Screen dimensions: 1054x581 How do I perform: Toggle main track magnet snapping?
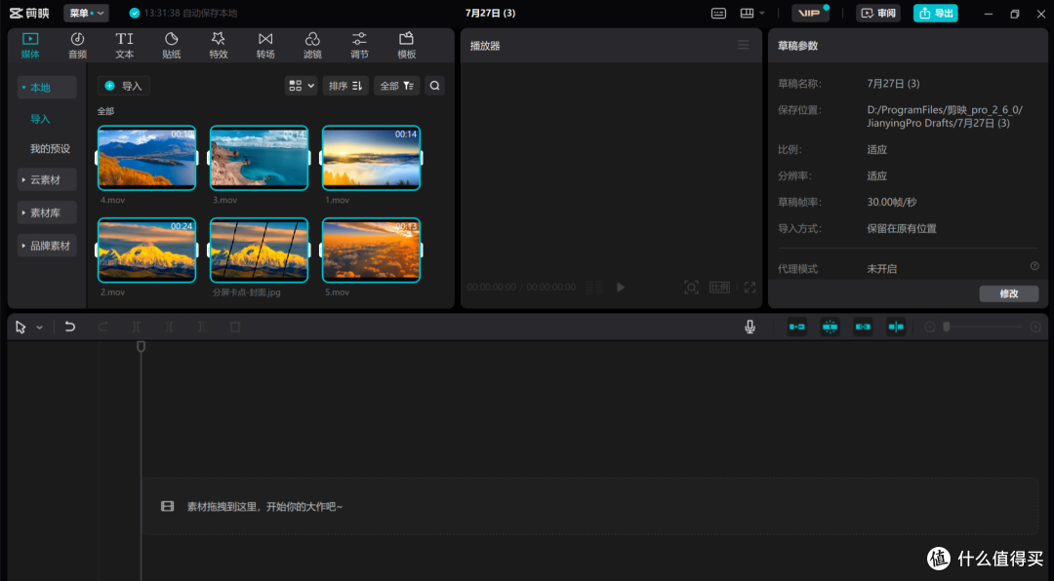[x=797, y=328]
